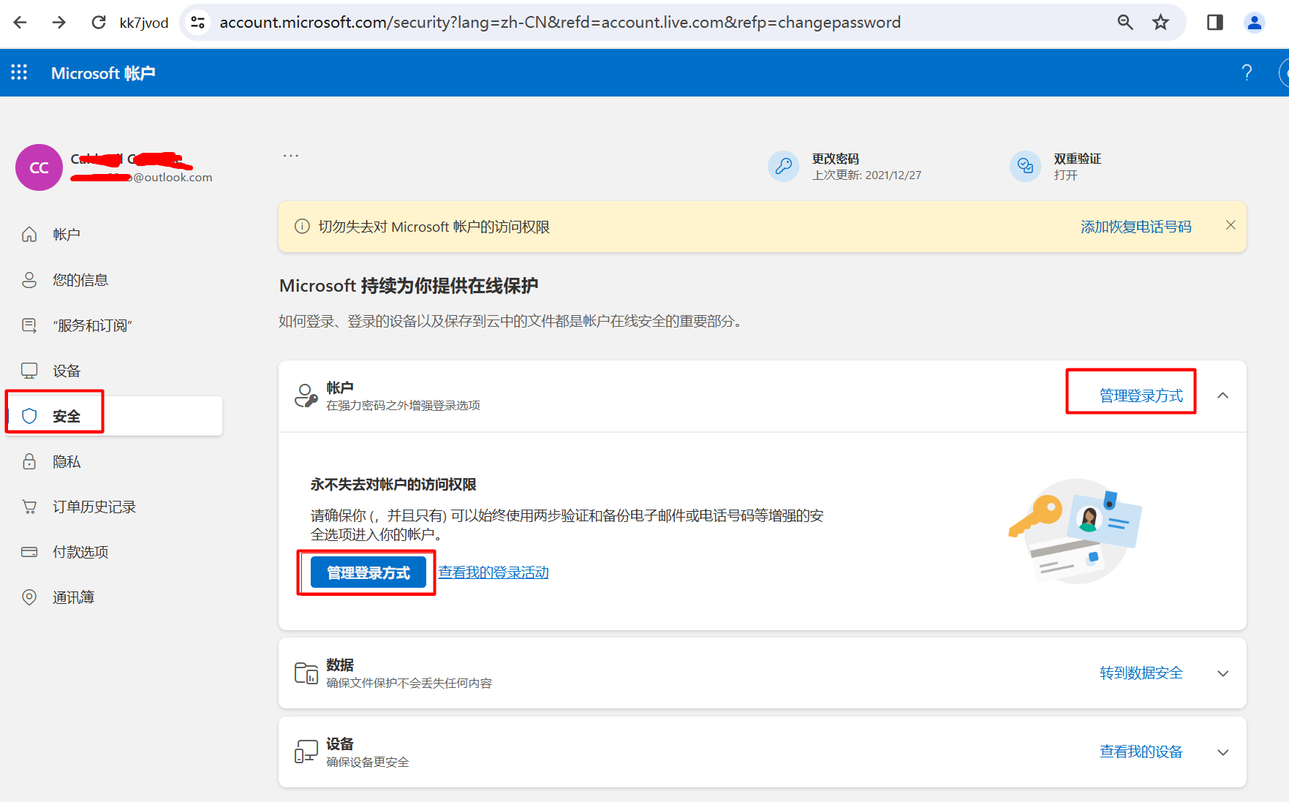
Task: Open the three-dot more options menu
Action: (291, 156)
